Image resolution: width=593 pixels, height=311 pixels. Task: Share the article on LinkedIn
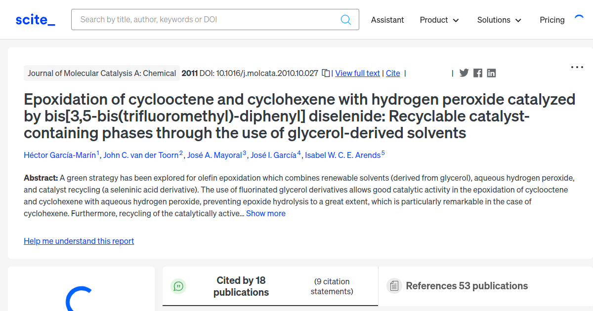[x=491, y=73]
